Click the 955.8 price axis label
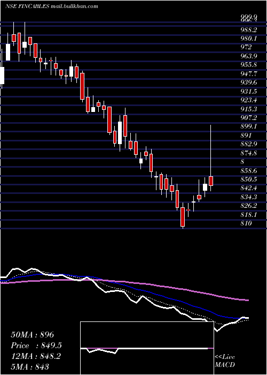The height and width of the screenshot is (375, 267). coord(249,65)
